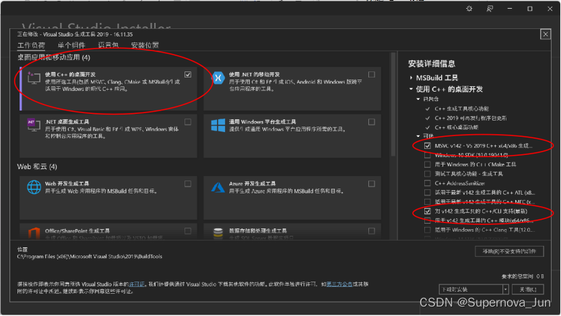Screen dimensions: 561x316
Task: Enable 用于 Windows 的 C++ CMake 工具 checkbox
Action: pyautogui.click(x=427, y=164)
